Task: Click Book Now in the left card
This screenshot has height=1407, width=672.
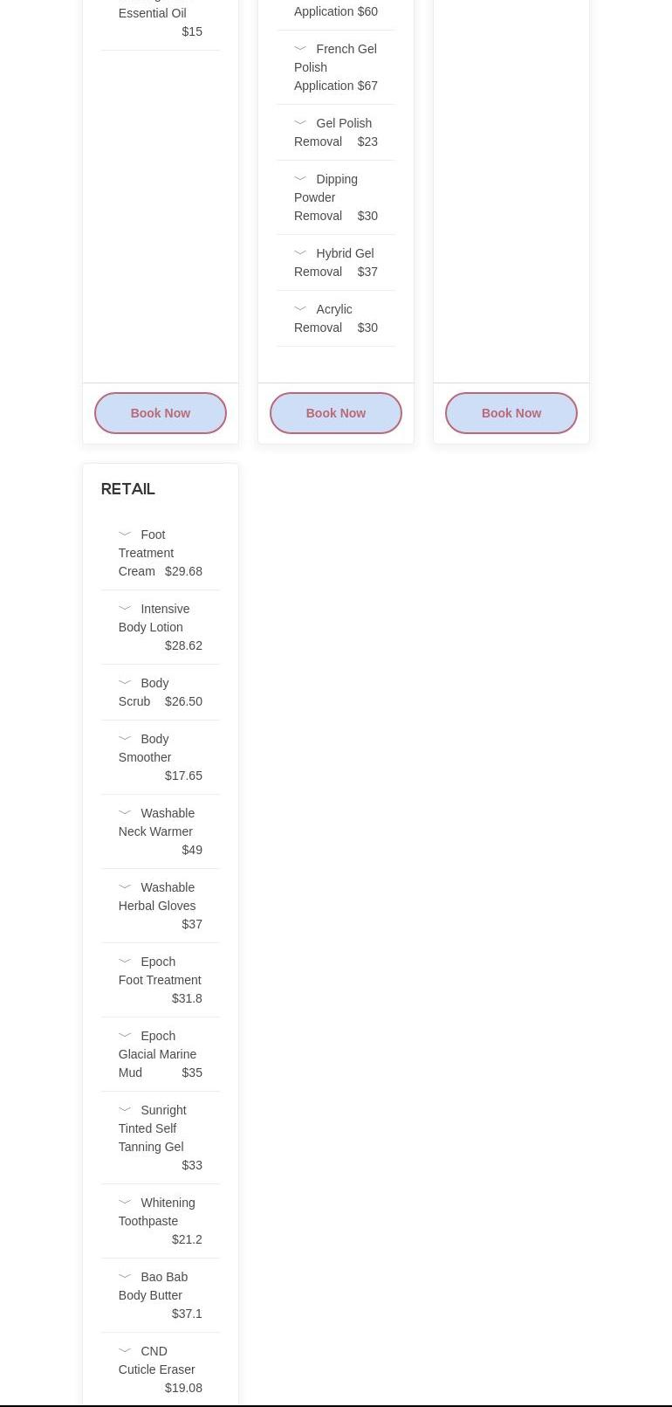Action: click(x=161, y=413)
